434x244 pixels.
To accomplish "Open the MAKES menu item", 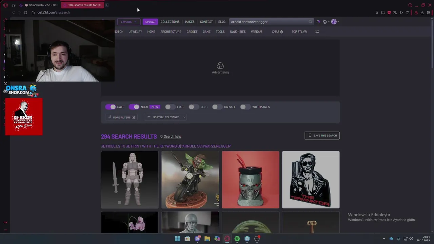I will (x=190, y=22).
